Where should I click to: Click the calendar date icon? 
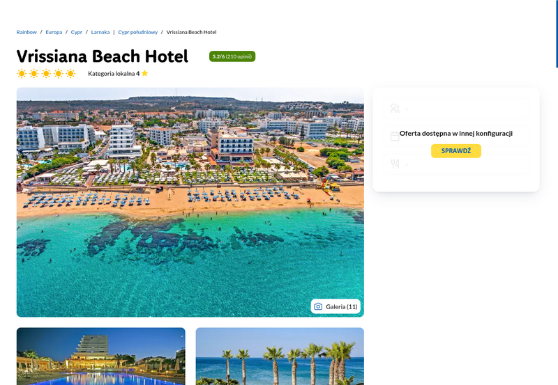pyautogui.click(x=395, y=136)
